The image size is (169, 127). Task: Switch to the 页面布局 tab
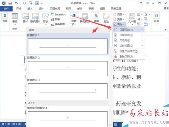(55, 8)
